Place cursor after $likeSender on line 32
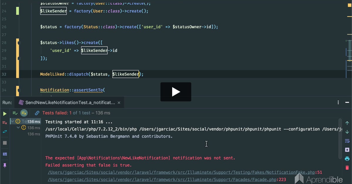The height and width of the screenshot is (184, 352). (139, 74)
